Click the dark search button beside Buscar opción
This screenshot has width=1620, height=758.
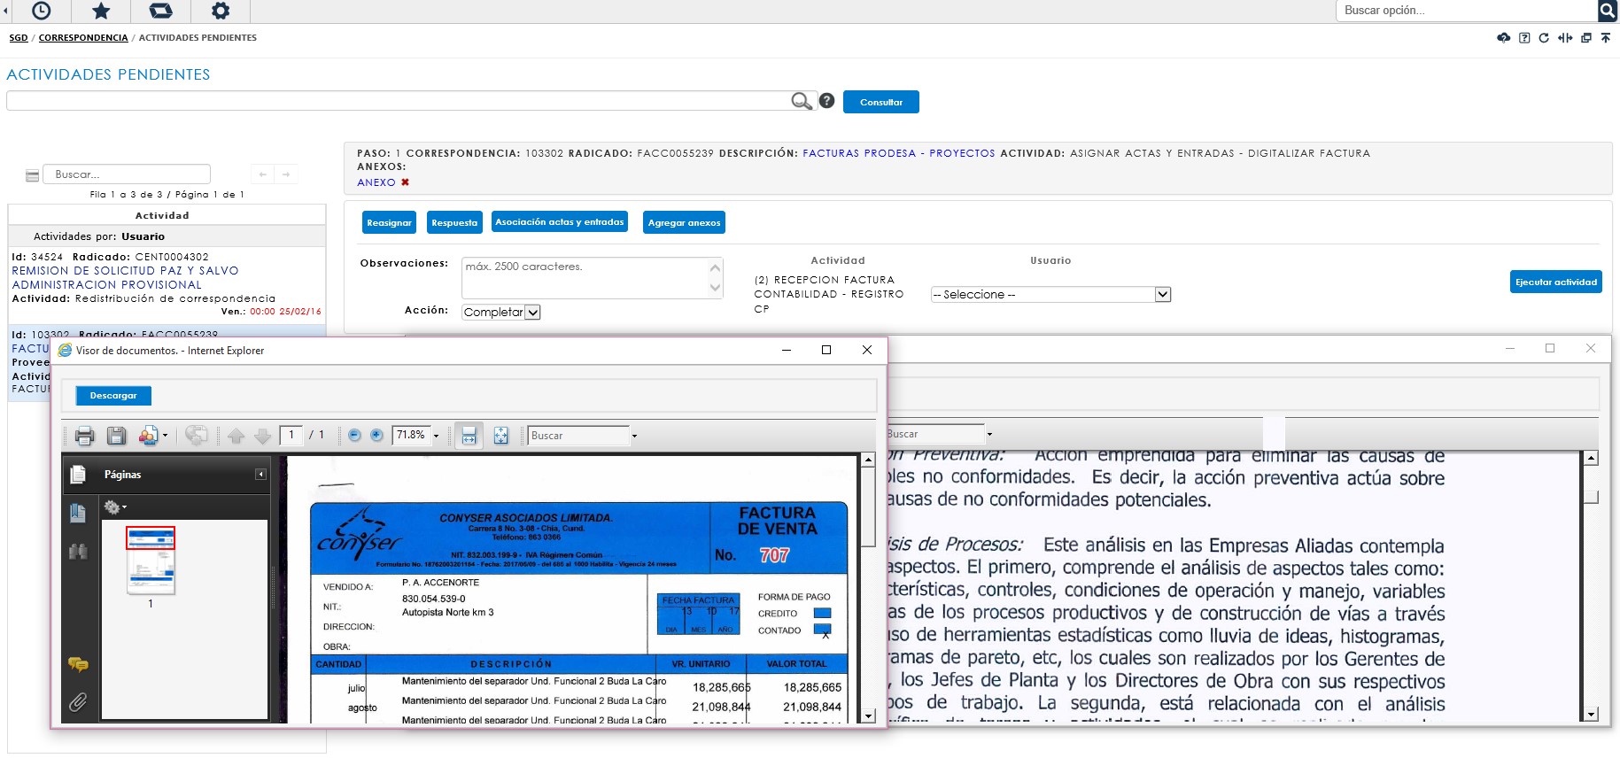coord(1608,11)
